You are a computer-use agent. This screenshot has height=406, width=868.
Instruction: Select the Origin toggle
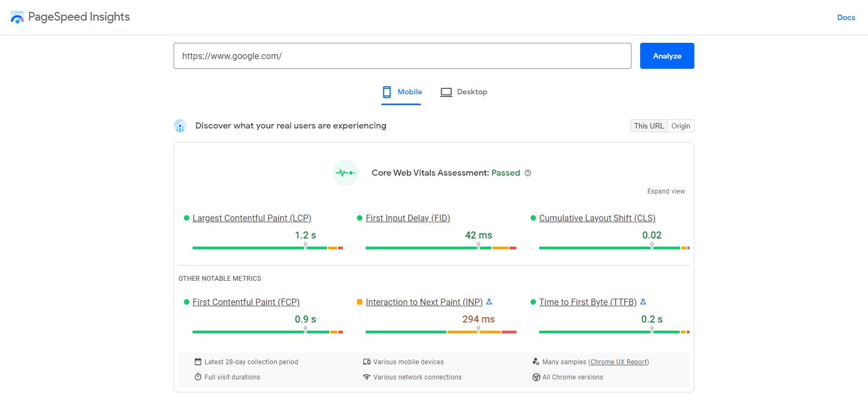681,126
